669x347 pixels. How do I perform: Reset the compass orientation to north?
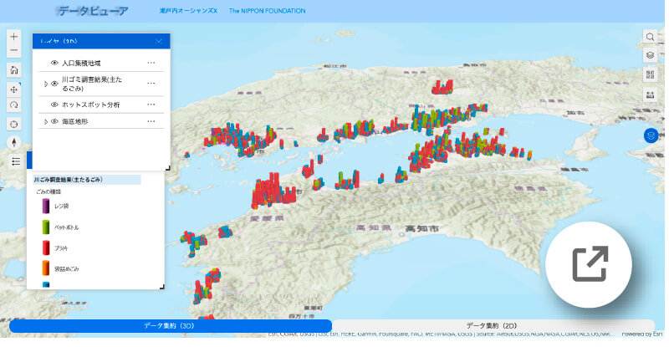coord(14,142)
